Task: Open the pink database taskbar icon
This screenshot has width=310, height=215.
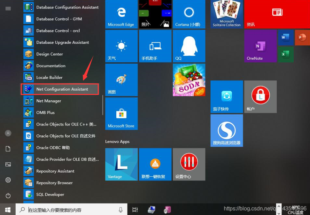Action: point(168,210)
